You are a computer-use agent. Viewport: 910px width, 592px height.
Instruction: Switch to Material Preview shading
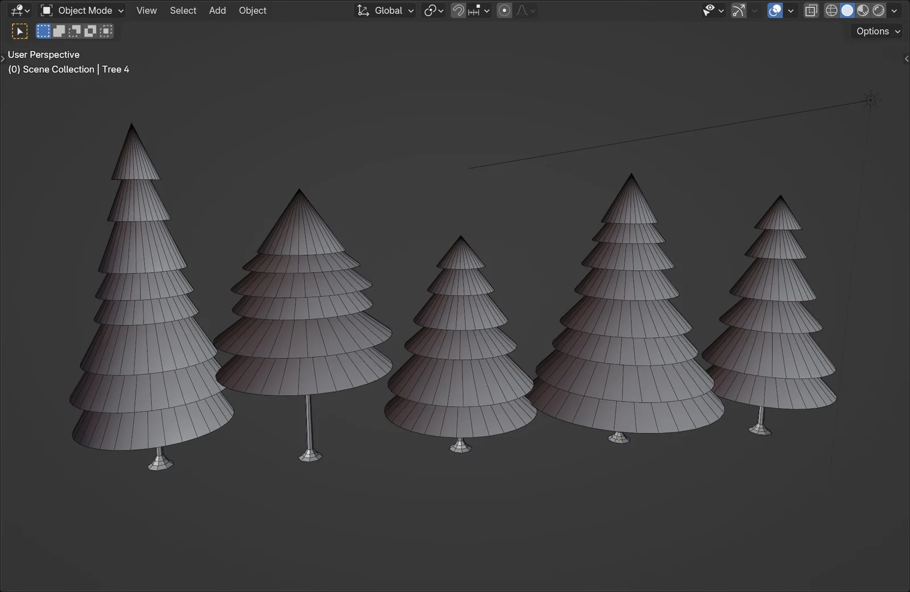pos(863,10)
